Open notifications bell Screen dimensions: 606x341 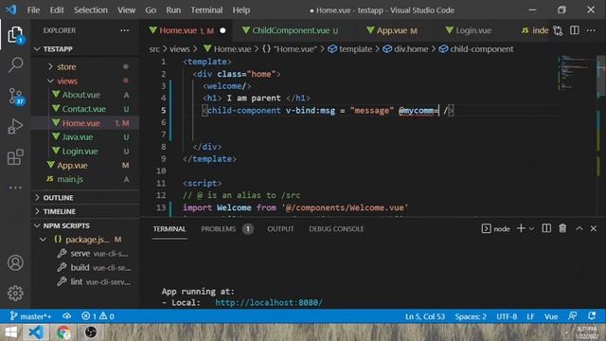click(x=592, y=316)
